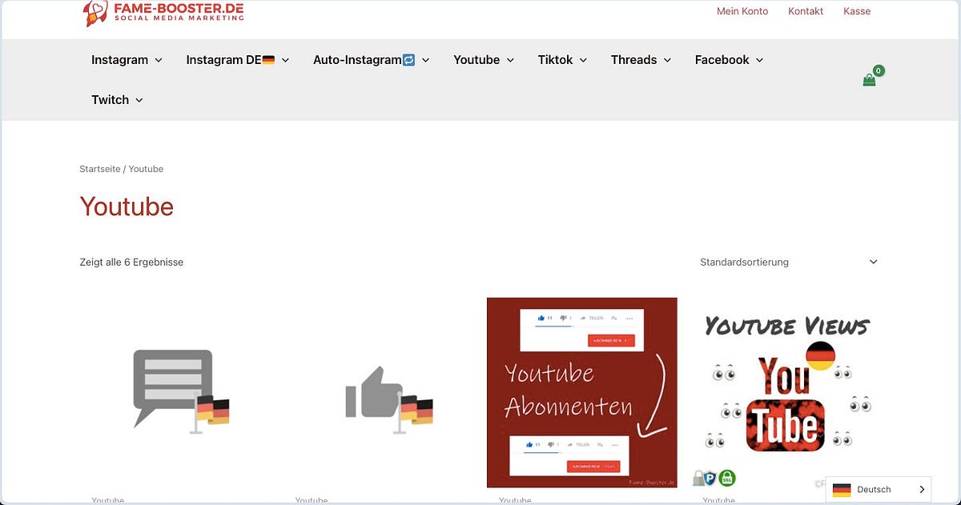The image size is (961, 505).
Task: Expand the Youtube menu chevron
Action: click(x=510, y=60)
